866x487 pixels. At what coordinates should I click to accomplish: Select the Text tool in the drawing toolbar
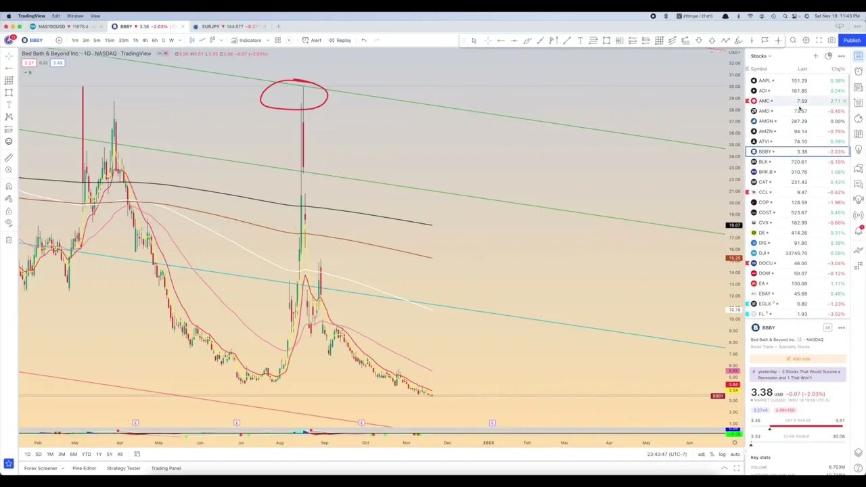580,41
